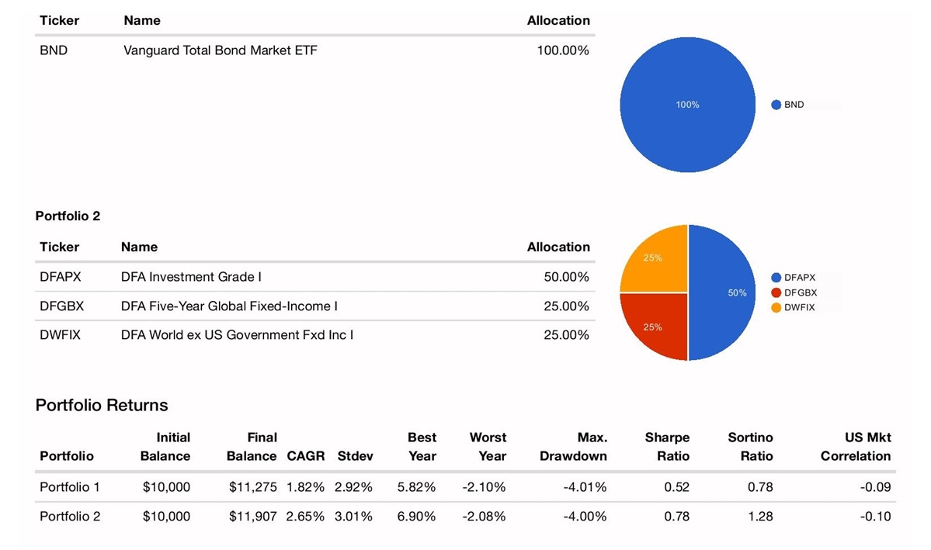Click the blue DFAPX legend marker

(776, 277)
